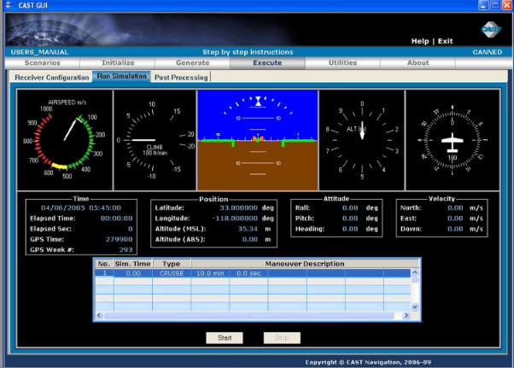Click the horizontal scrollbar thumb of maneuver table

249,316
